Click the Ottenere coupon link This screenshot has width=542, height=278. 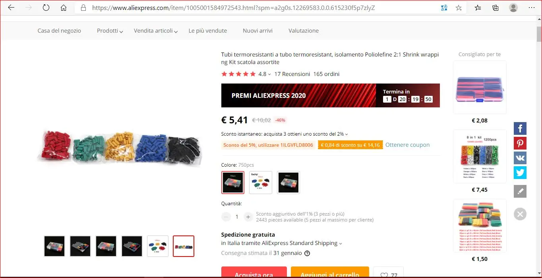[x=407, y=145]
